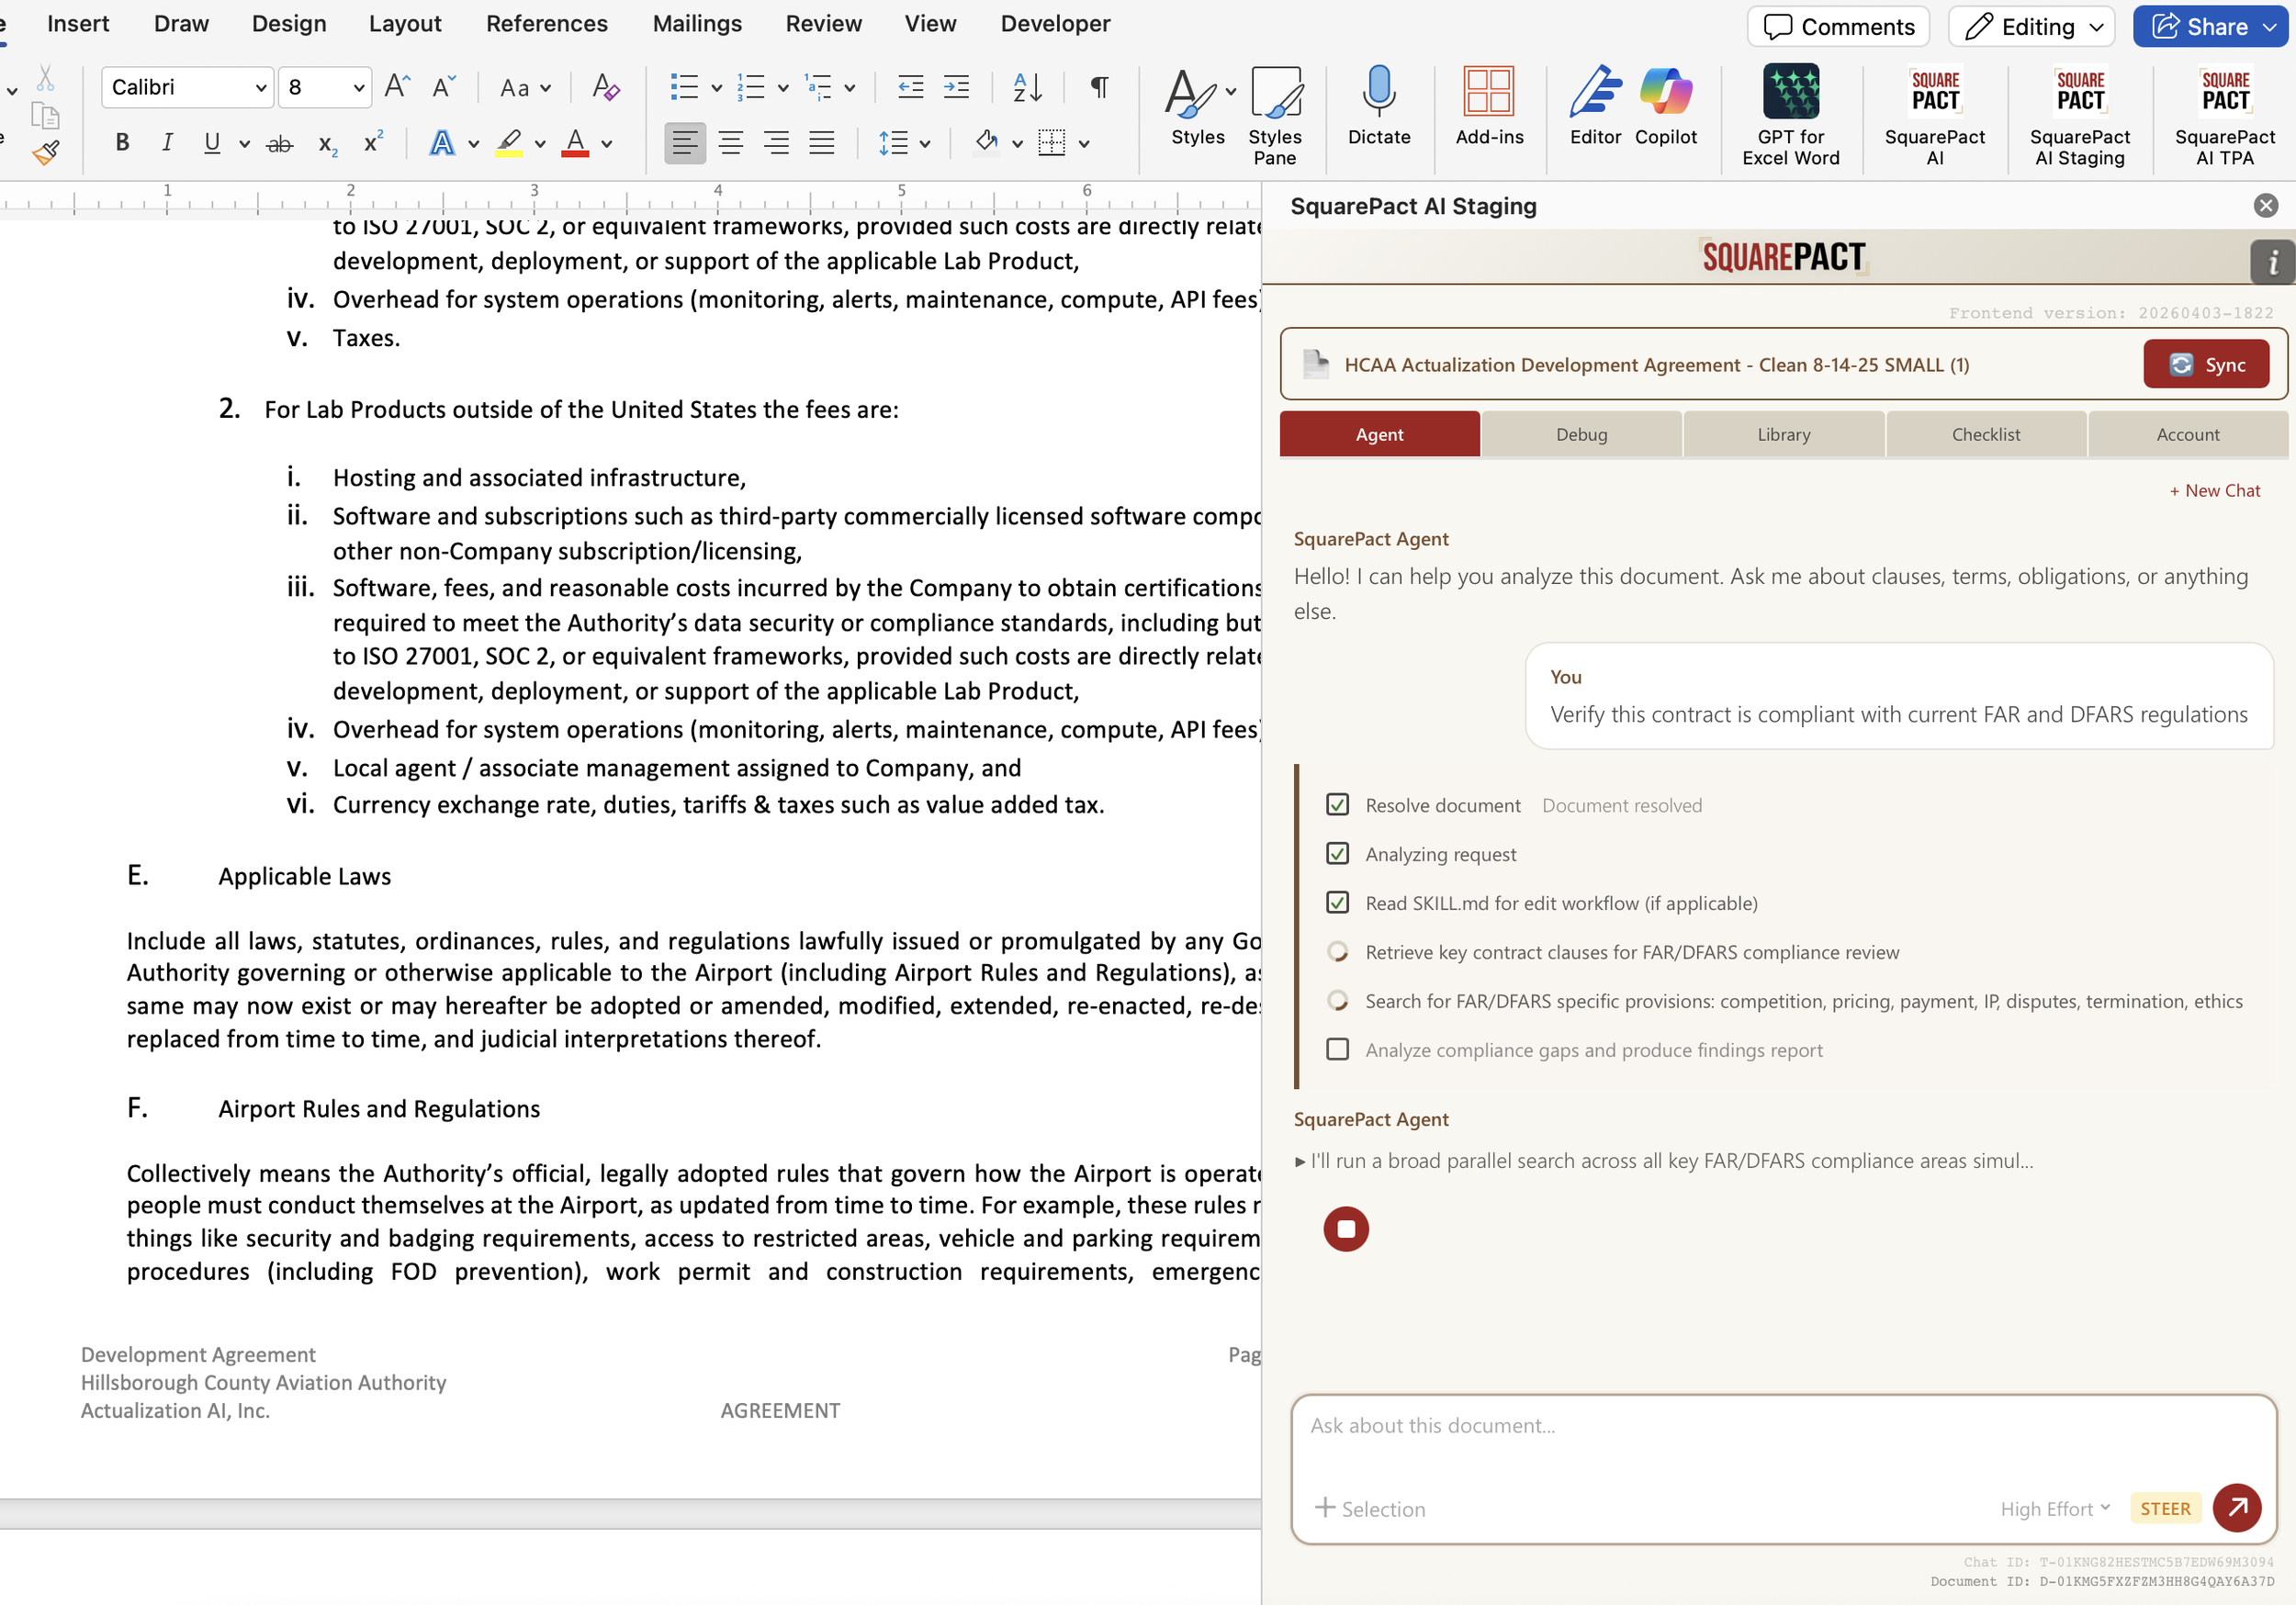This screenshot has height=1605, width=2296.
Task: Open the Library tab
Action: point(1783,434)
